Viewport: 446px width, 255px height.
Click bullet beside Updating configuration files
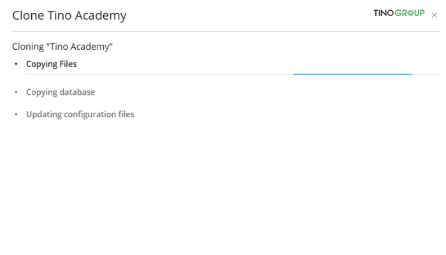coord(16,114)
